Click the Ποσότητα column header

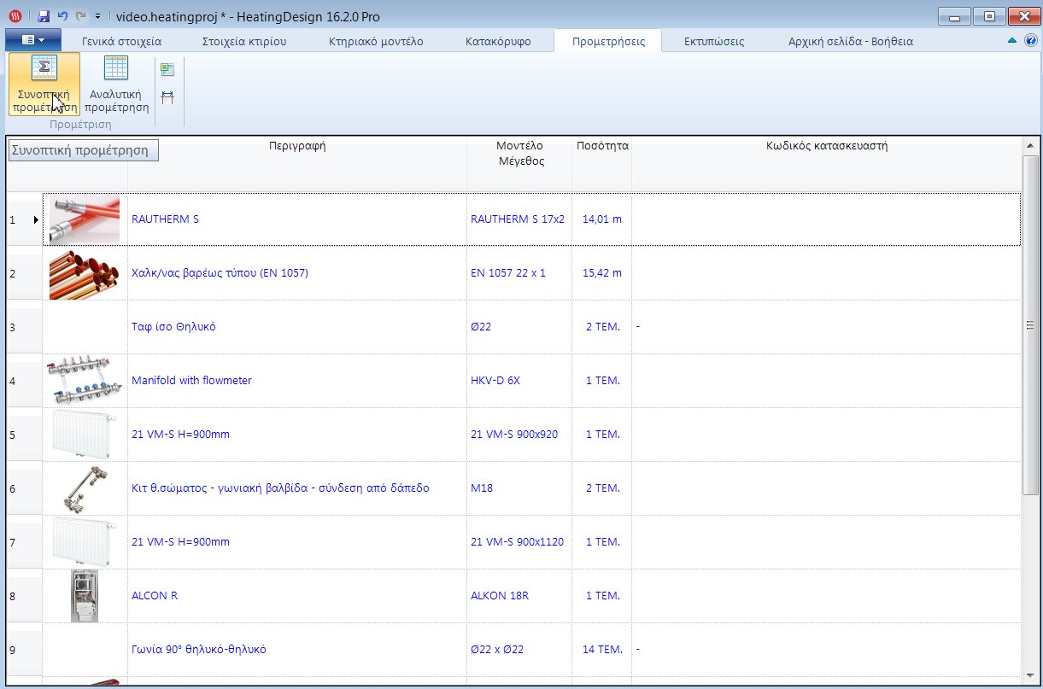[x=602, y=146]
